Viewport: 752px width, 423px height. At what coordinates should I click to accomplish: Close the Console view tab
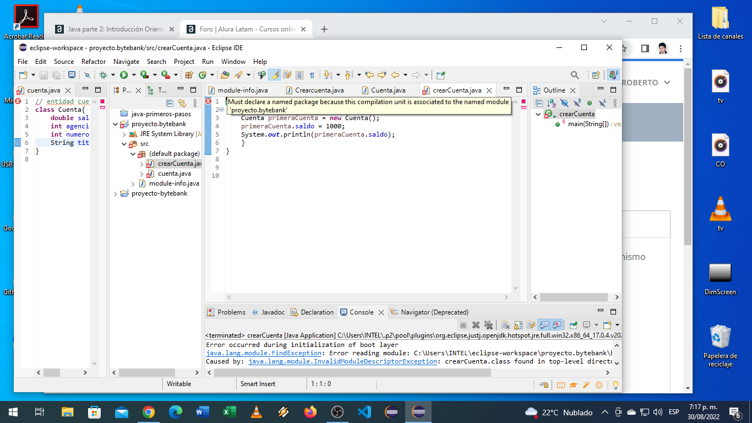point(380,312)
